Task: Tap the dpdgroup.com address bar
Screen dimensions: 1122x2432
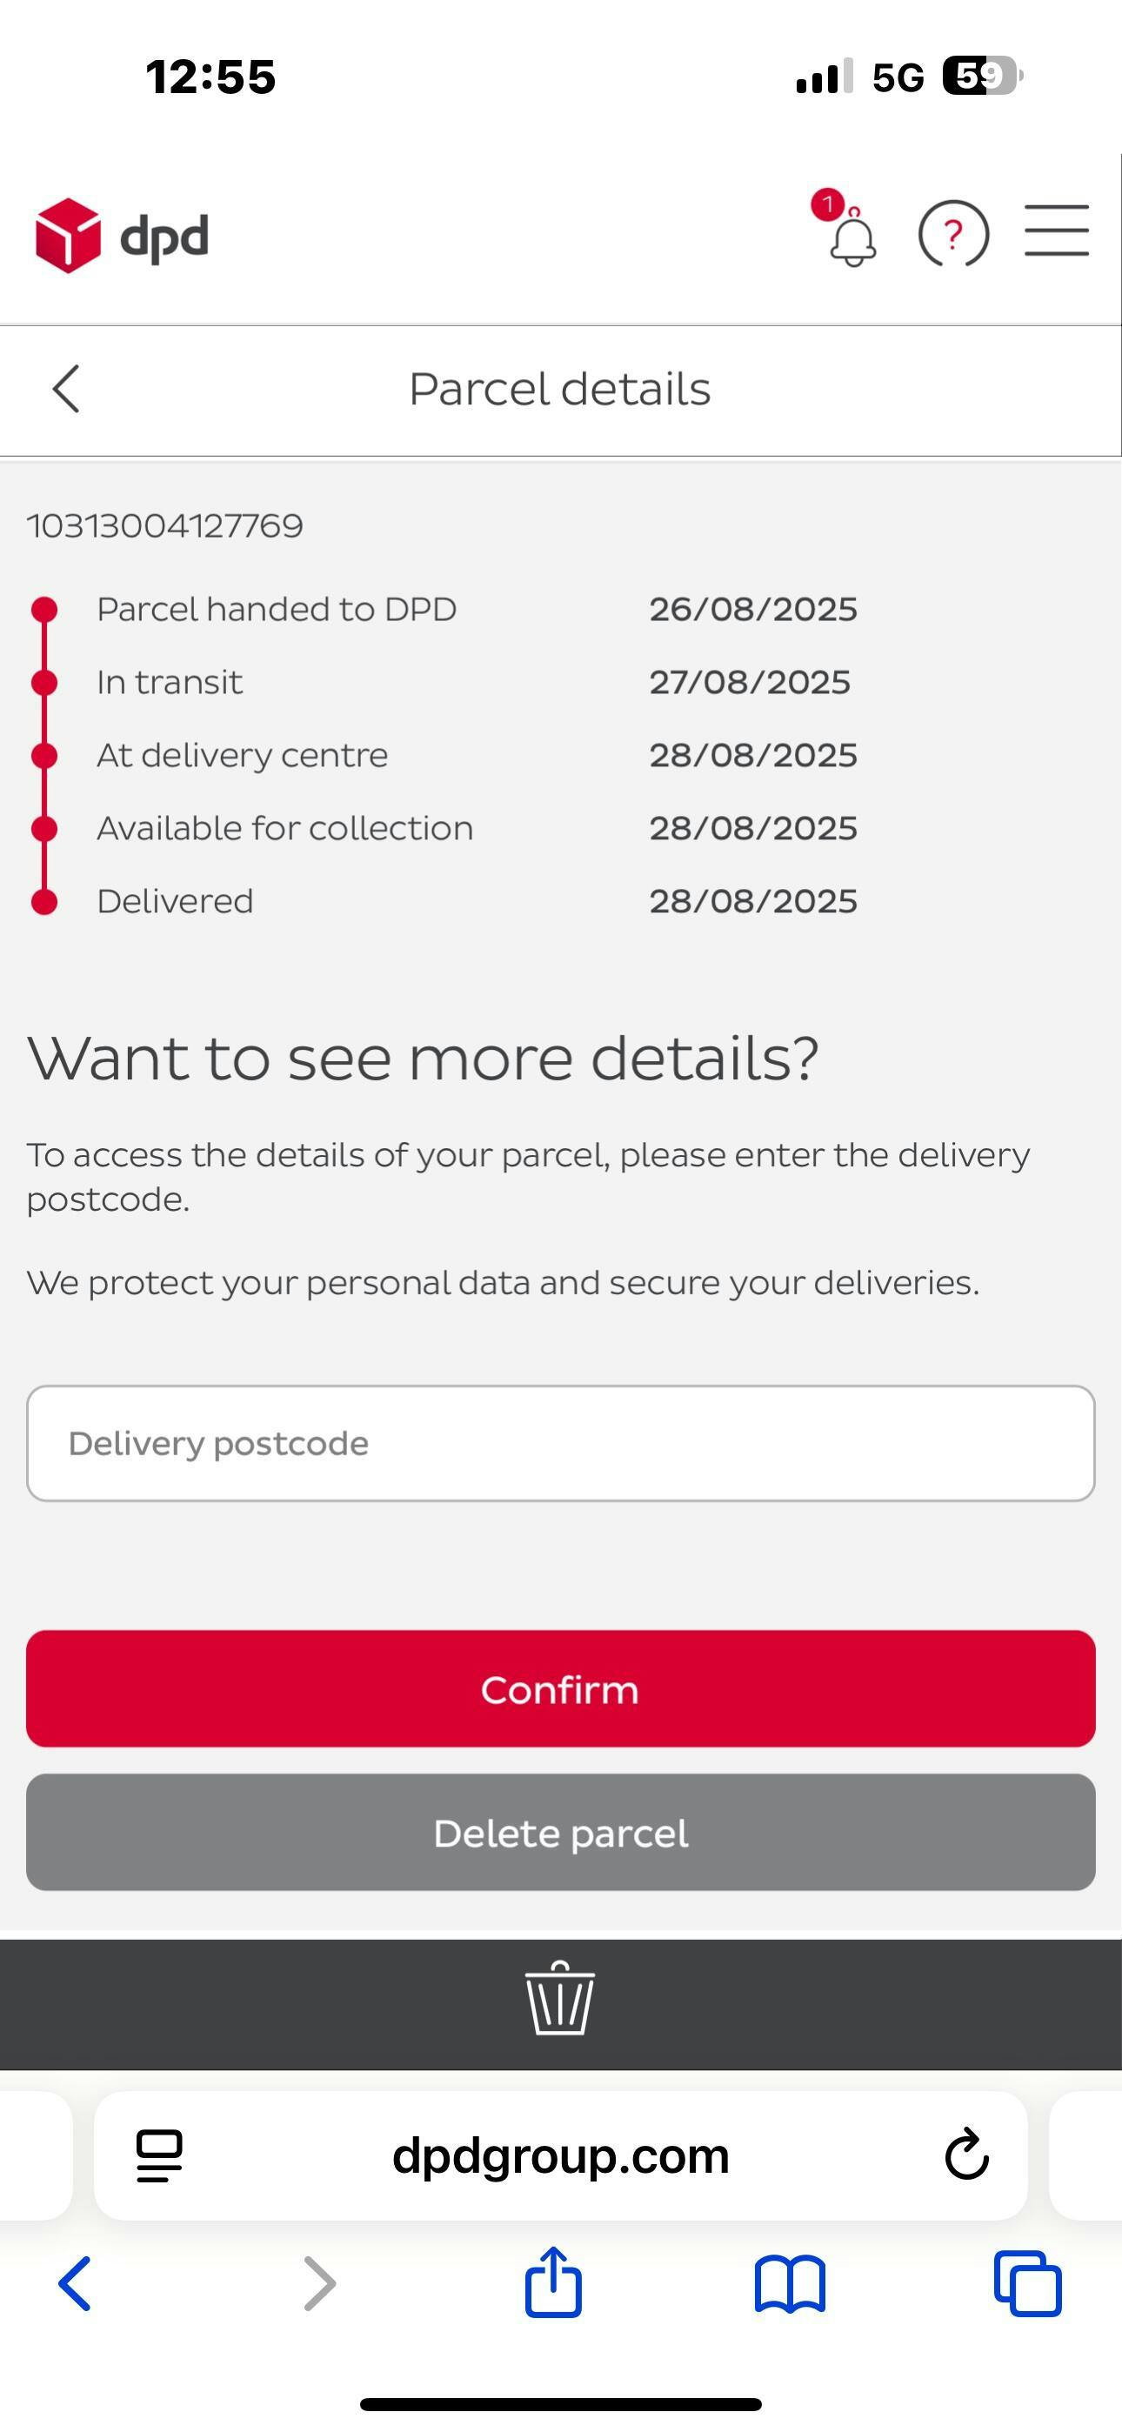Action: pos(560,2156)
